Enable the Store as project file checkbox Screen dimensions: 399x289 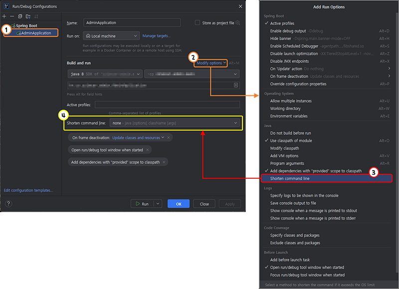pos(197,22)
